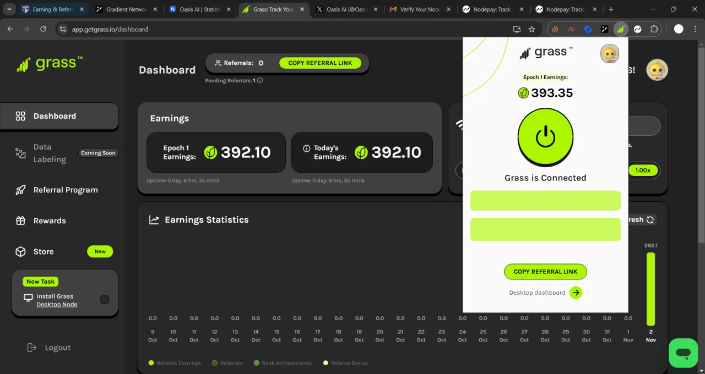Click the site information icon in address bar

click(63, 29)
